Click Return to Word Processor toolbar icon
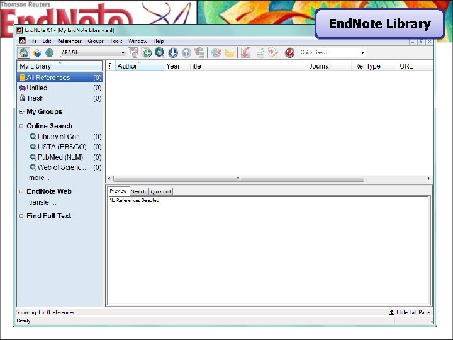The image size is (453, 340). (272, 53)
